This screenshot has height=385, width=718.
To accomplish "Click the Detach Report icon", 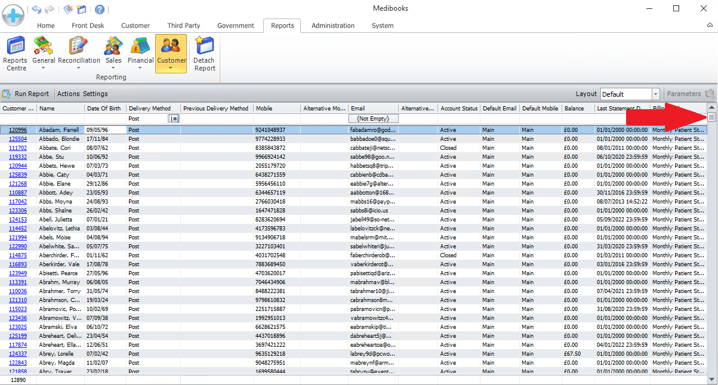I will click(x=204, y=53).
